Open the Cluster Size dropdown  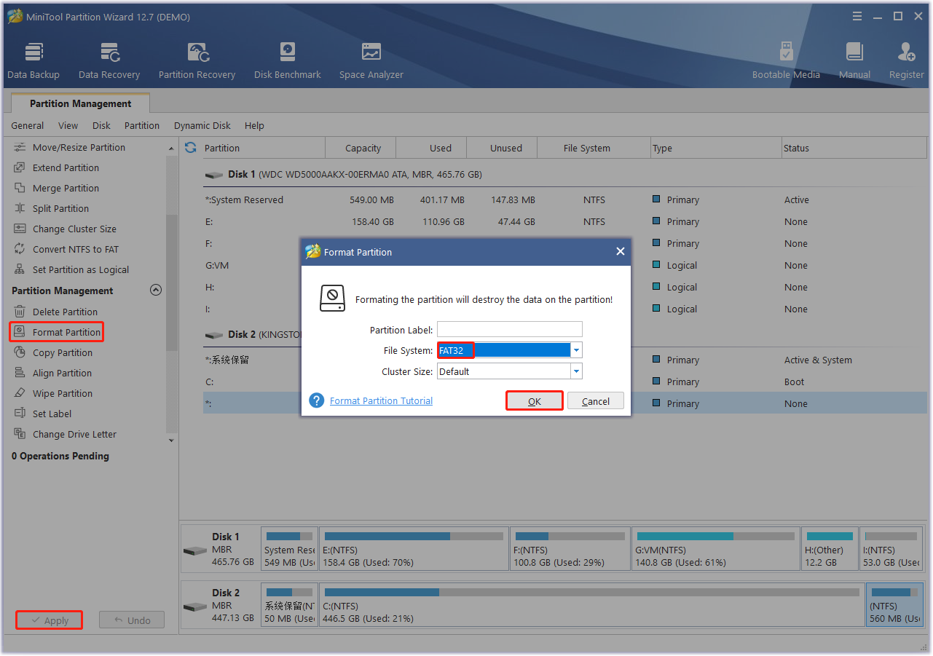pos(576,372)
